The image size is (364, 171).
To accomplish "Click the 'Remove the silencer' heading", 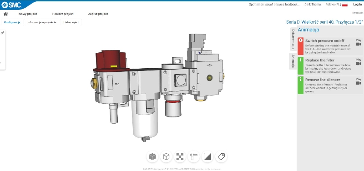I will click(323, 80).
